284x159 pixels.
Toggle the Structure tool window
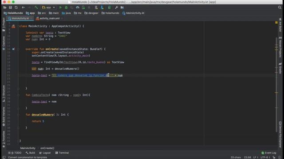pyautogui.click(x=4, y=94)
